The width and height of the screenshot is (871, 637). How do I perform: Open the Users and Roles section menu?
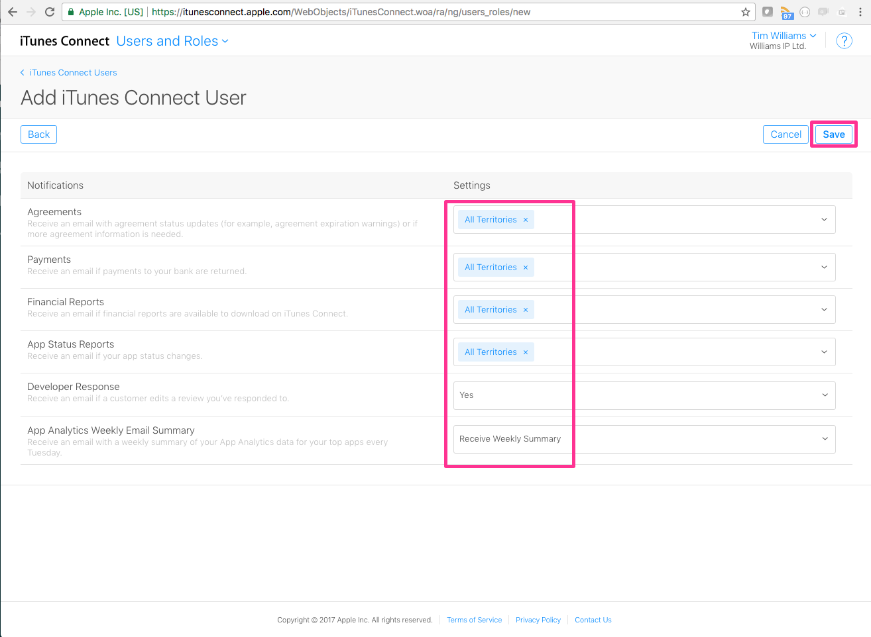(x=172, y=41)
